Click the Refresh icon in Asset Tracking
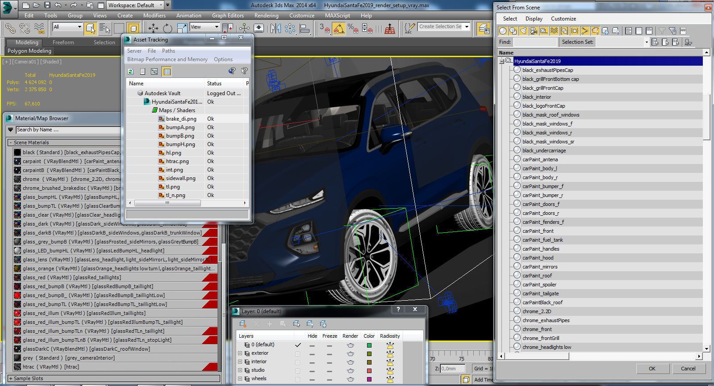The width and height of the screenshot is (714, 386). pyautogui.click(x=130, y=71)
